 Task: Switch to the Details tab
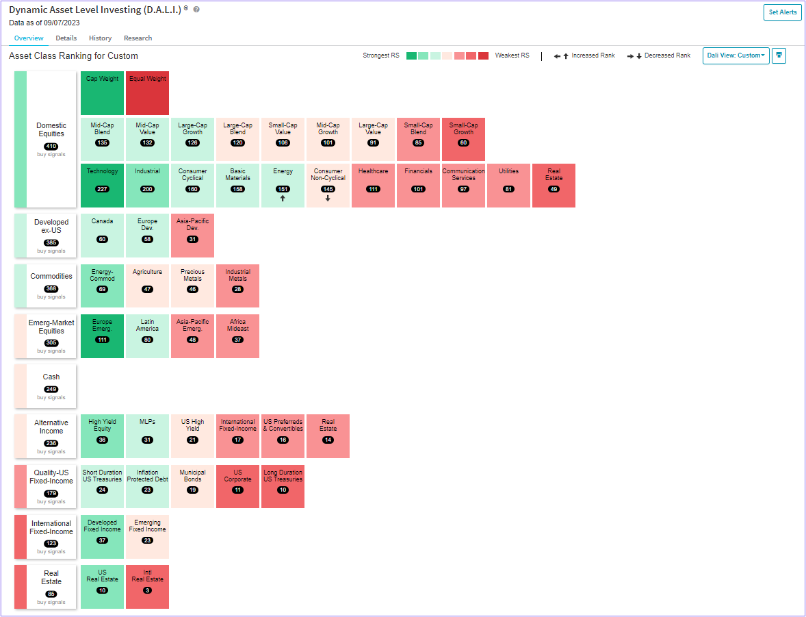click(x=66, y=38)
